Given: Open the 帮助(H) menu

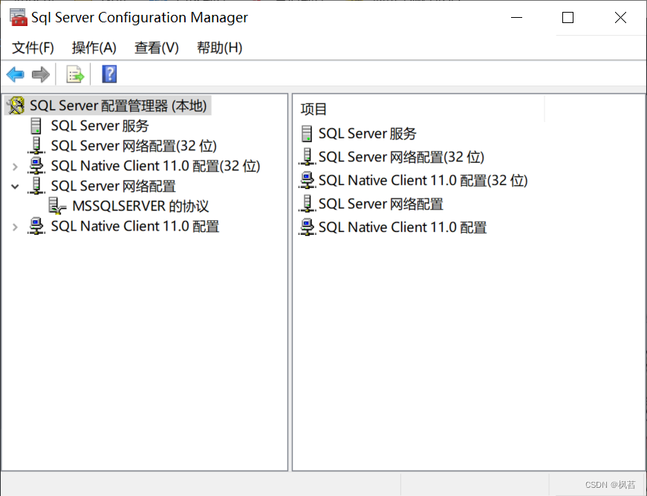Looking at the screenshot, I should point(219,48).
